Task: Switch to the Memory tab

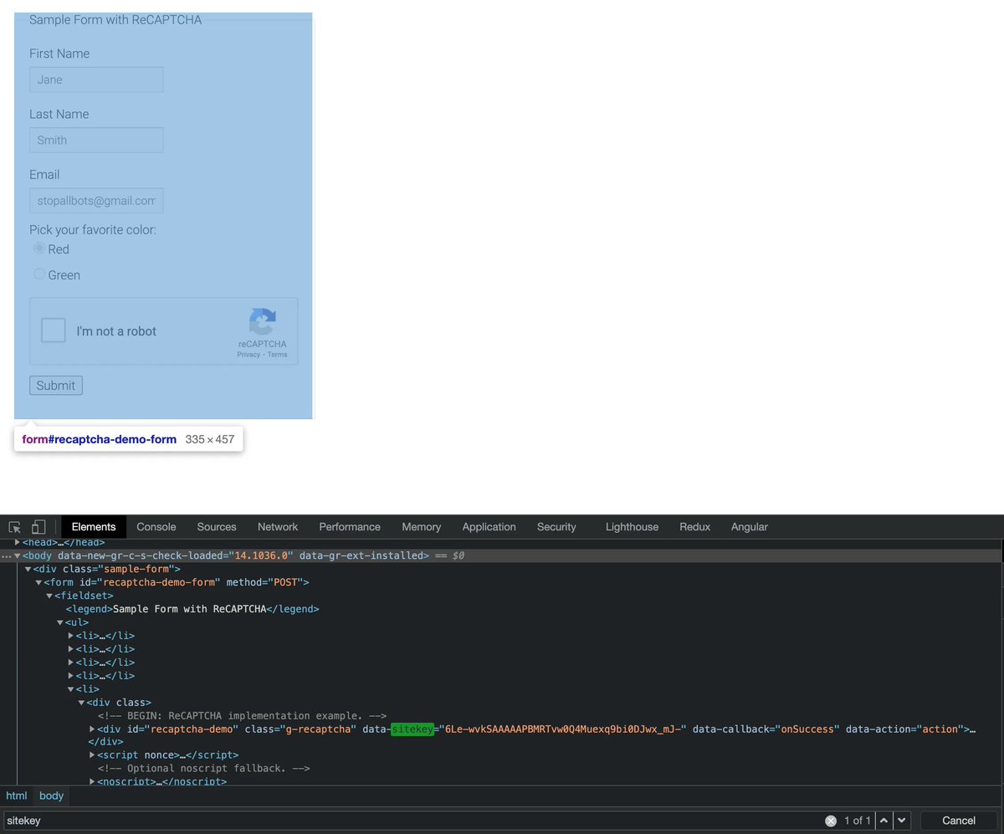Action: pyautogui.click(x=421, y=527)
